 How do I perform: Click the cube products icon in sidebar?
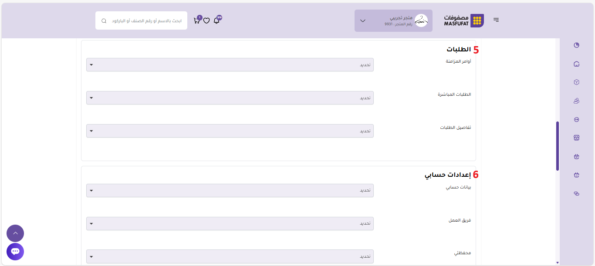[x=576, y=82]
